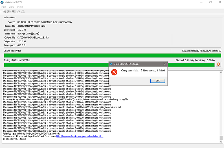Open the makemkv.com hashcheck errors link
The width and height of the screenshot is (224, 148).
[79, 136]
